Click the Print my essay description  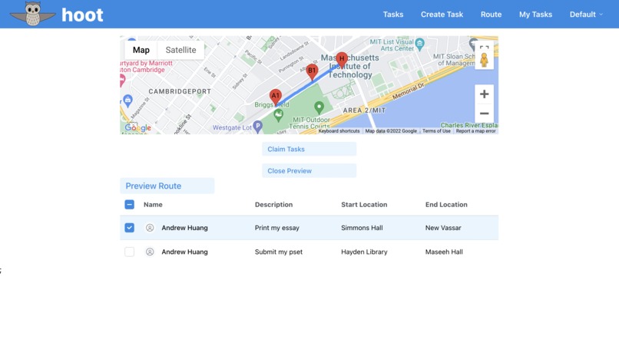click(276, 228)
